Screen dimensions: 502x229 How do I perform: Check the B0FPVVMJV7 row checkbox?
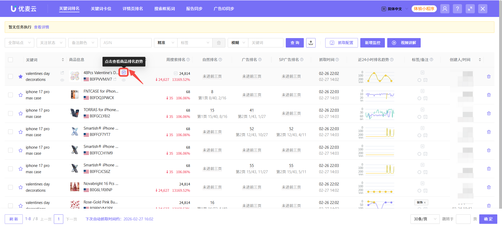pyautogui.click(x=10, y=76)
